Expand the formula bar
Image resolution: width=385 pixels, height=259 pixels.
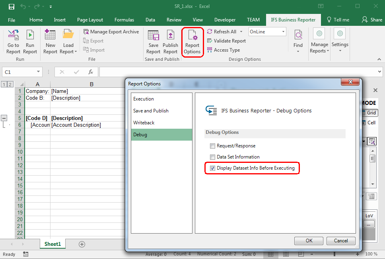[379, 72]
